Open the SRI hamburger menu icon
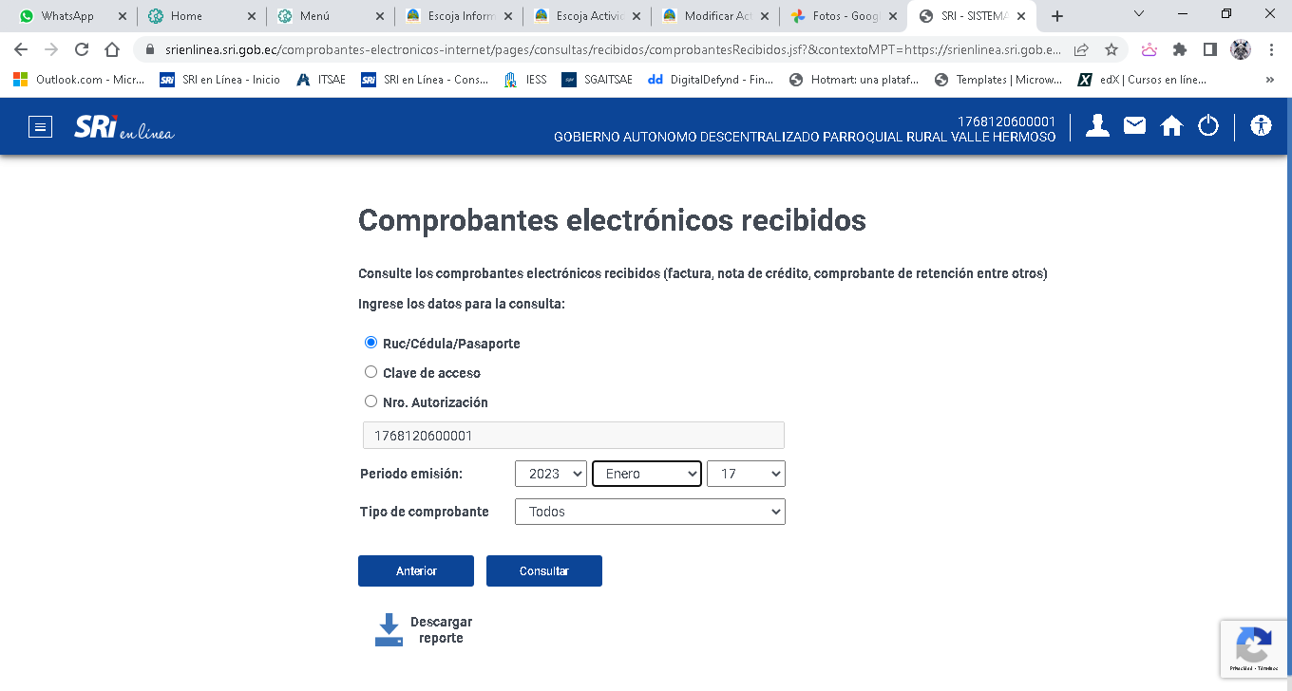This screenshot has height=691, width=1292. coord(40,126)
